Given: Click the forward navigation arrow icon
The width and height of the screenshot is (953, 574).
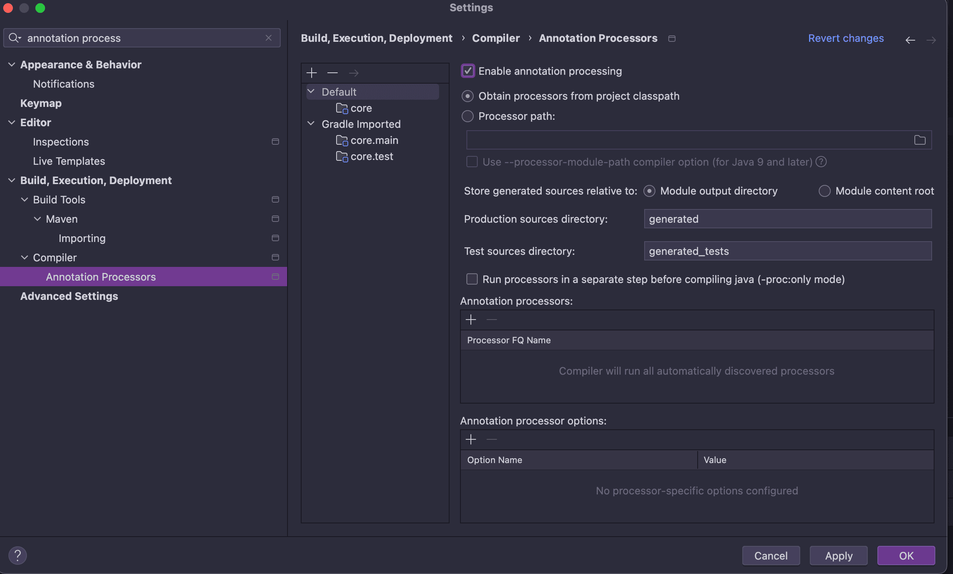Looking at the screenshot, I should (931, 38).
